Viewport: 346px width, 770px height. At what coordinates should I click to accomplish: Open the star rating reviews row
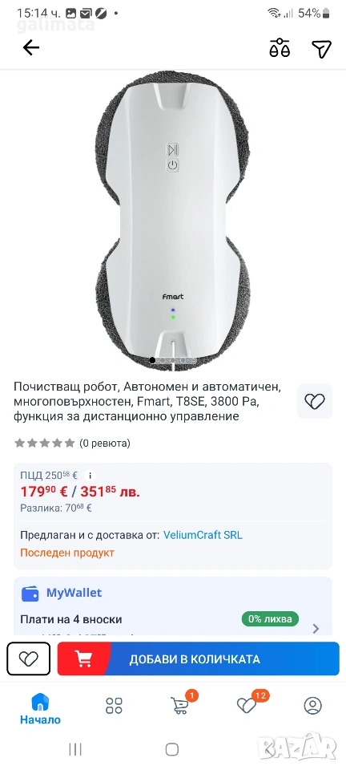pyautogui.click(x=73, y=444)
